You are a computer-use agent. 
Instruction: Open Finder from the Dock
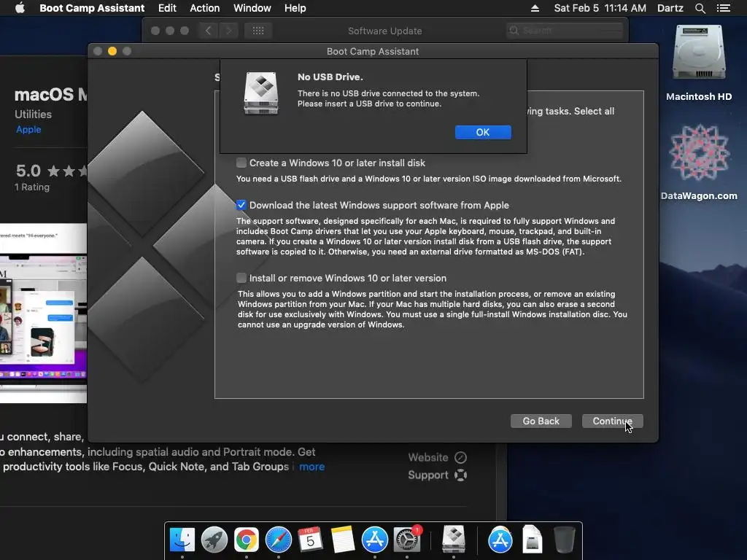(x=182, y=540)
